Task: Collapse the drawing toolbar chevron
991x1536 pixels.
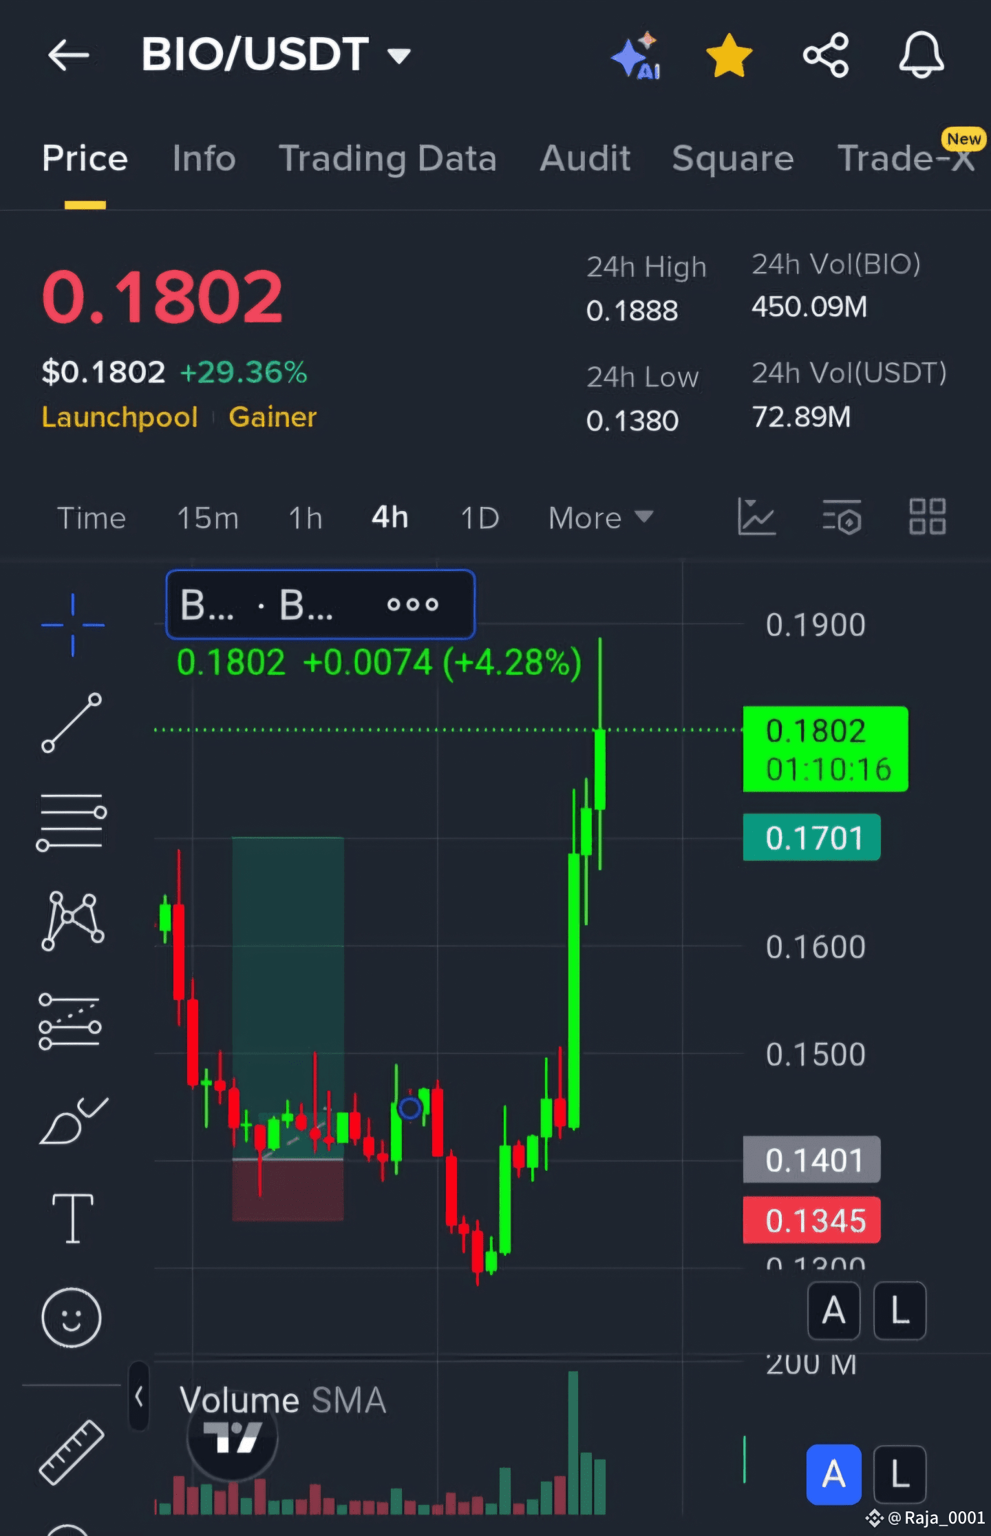Action: pyautogui.click(x=139, y=1397)
